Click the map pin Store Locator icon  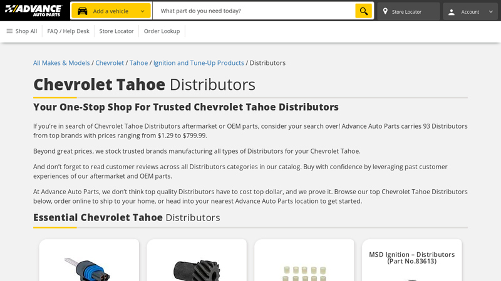385,11
